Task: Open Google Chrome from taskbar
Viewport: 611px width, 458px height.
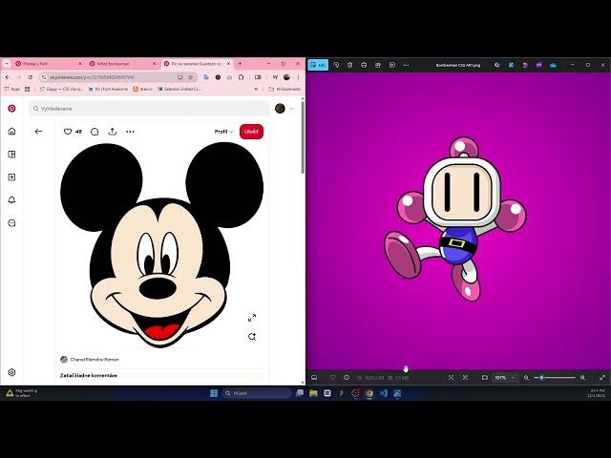Action: [x=369, y=393]
